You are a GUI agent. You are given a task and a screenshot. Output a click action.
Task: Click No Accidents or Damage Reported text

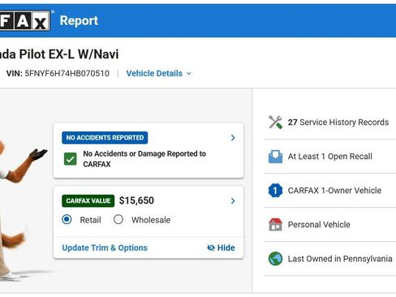[144, 159]
